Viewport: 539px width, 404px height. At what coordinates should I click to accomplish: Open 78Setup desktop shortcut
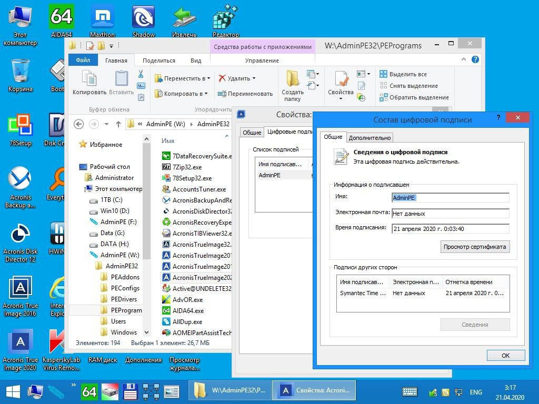(21, 130)
